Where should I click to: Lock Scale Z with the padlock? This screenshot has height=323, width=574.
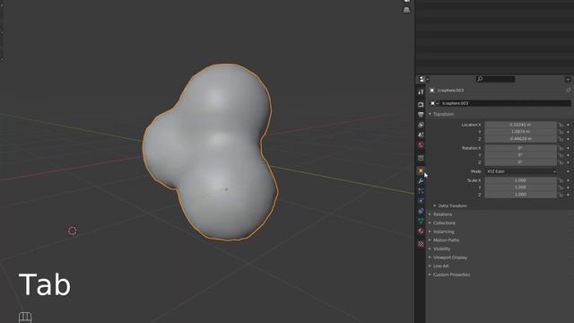click(x=561, y=195)
